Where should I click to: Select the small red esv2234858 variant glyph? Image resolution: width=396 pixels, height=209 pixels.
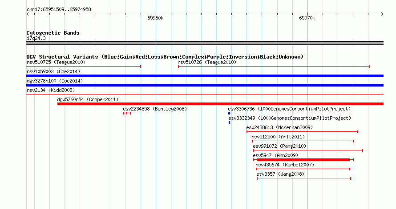click(x=127, y=113)
